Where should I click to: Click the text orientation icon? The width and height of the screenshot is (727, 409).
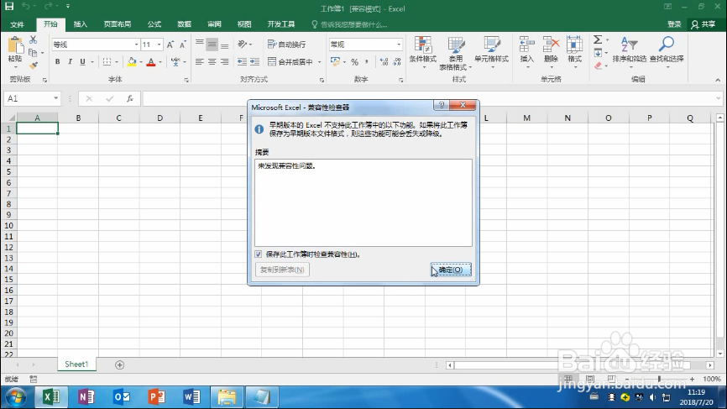pos(242,45)
